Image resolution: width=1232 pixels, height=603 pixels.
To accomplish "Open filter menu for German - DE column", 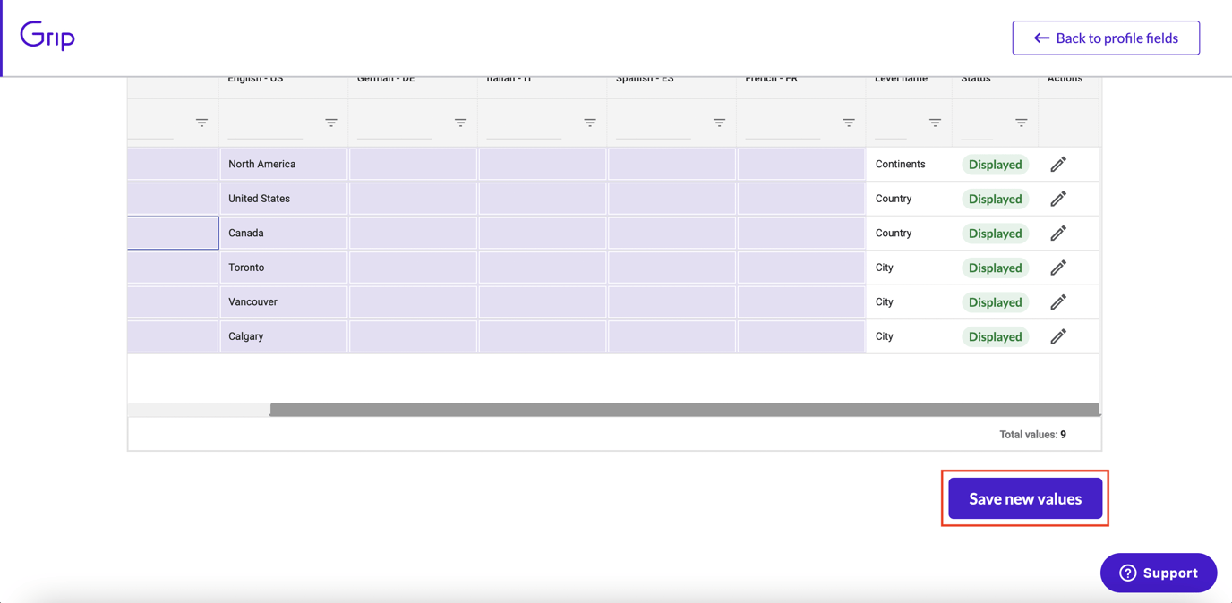I will [x=460, y=123].
